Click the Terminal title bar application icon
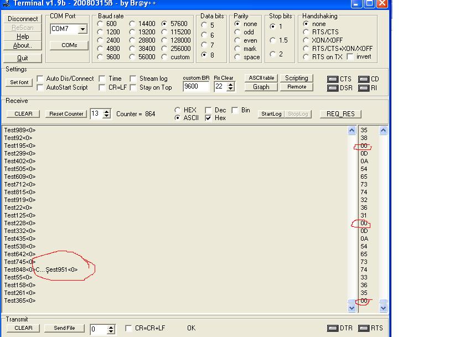 click(x=6, y=3)
